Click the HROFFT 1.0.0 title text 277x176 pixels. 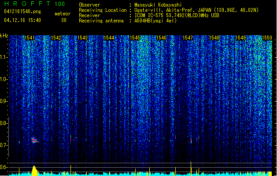pyautogui.click(x=35, y=4)
